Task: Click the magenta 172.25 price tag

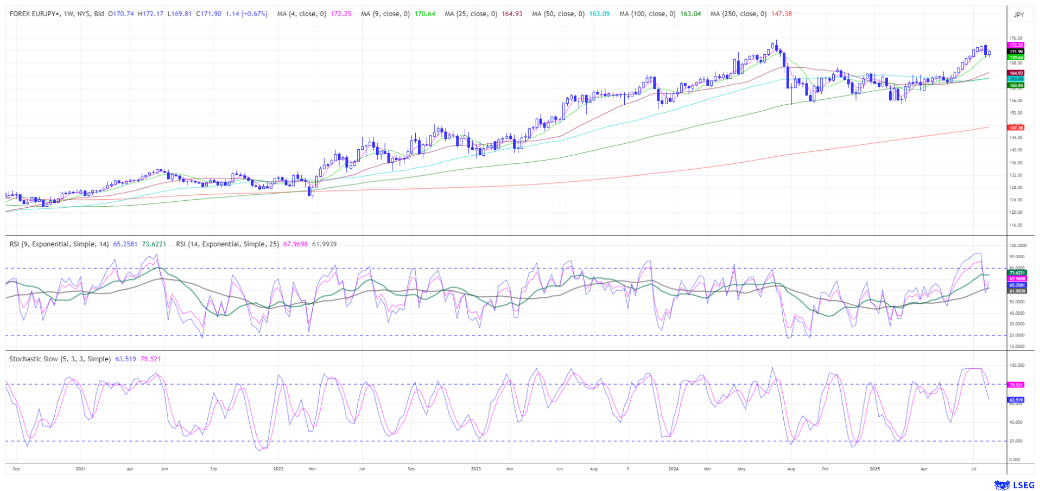Action: 1016,45
